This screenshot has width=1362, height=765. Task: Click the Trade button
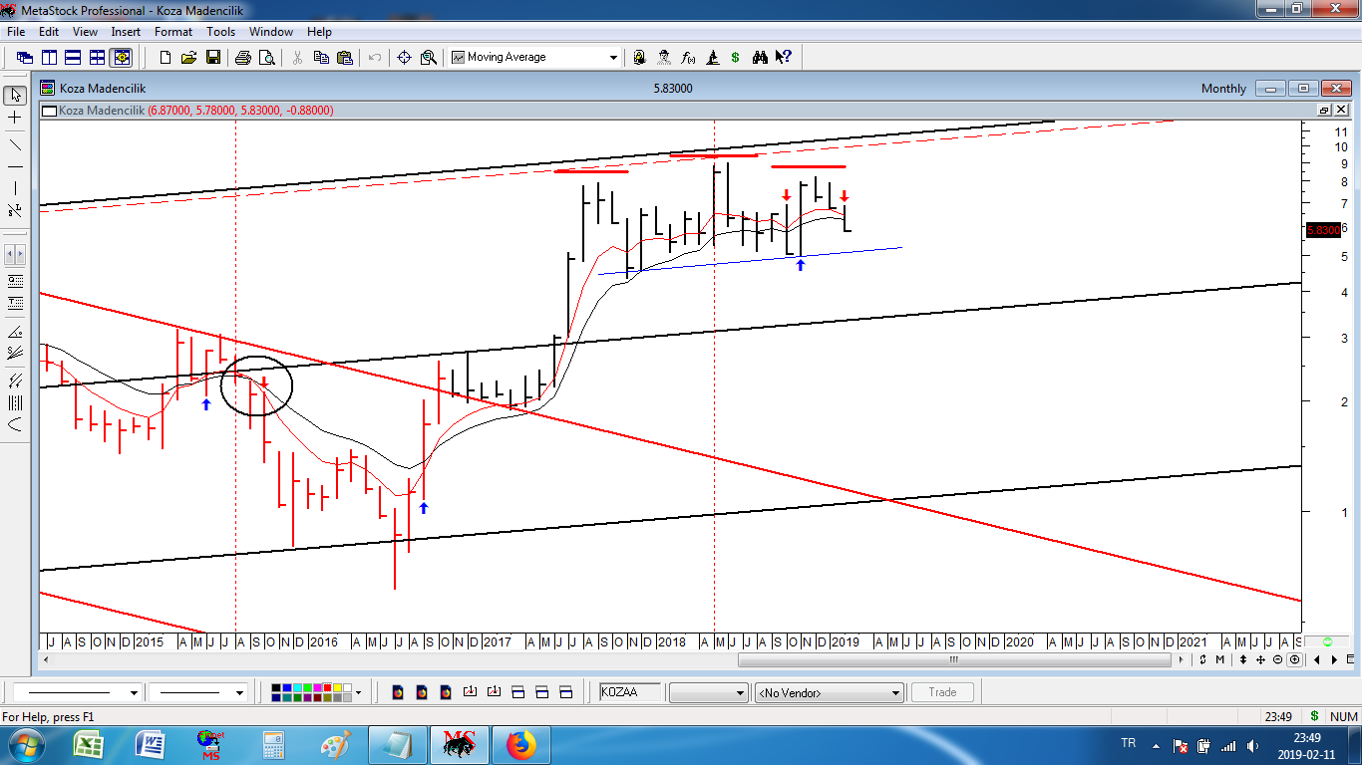click(942, 692)
